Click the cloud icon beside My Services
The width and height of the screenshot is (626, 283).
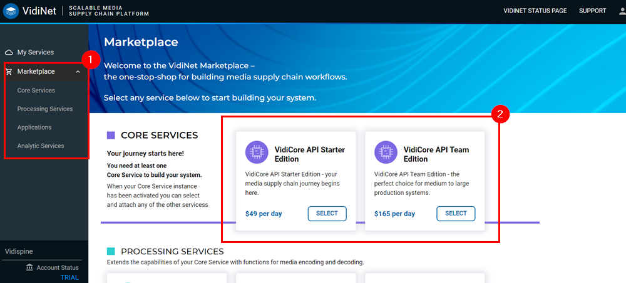tap(9, 52)
